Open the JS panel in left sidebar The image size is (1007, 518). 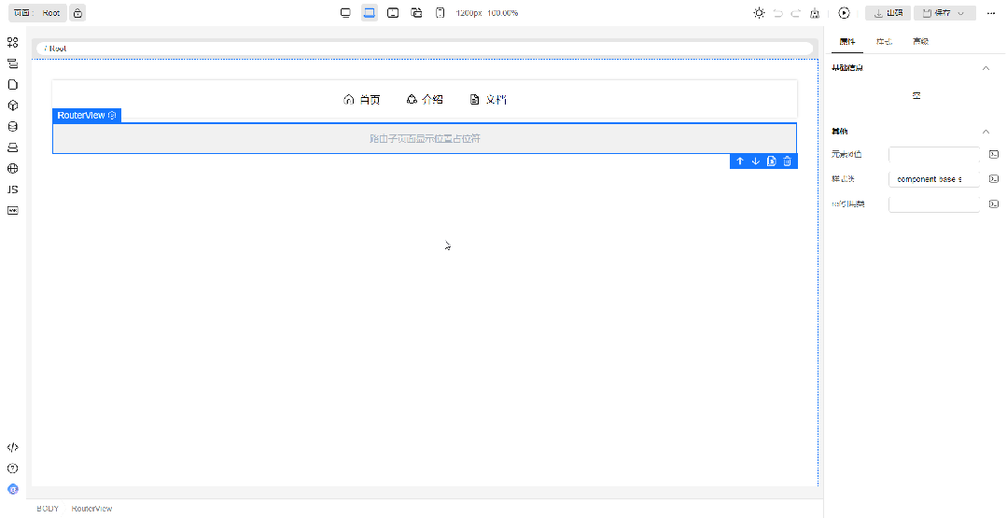coord(12,189)
